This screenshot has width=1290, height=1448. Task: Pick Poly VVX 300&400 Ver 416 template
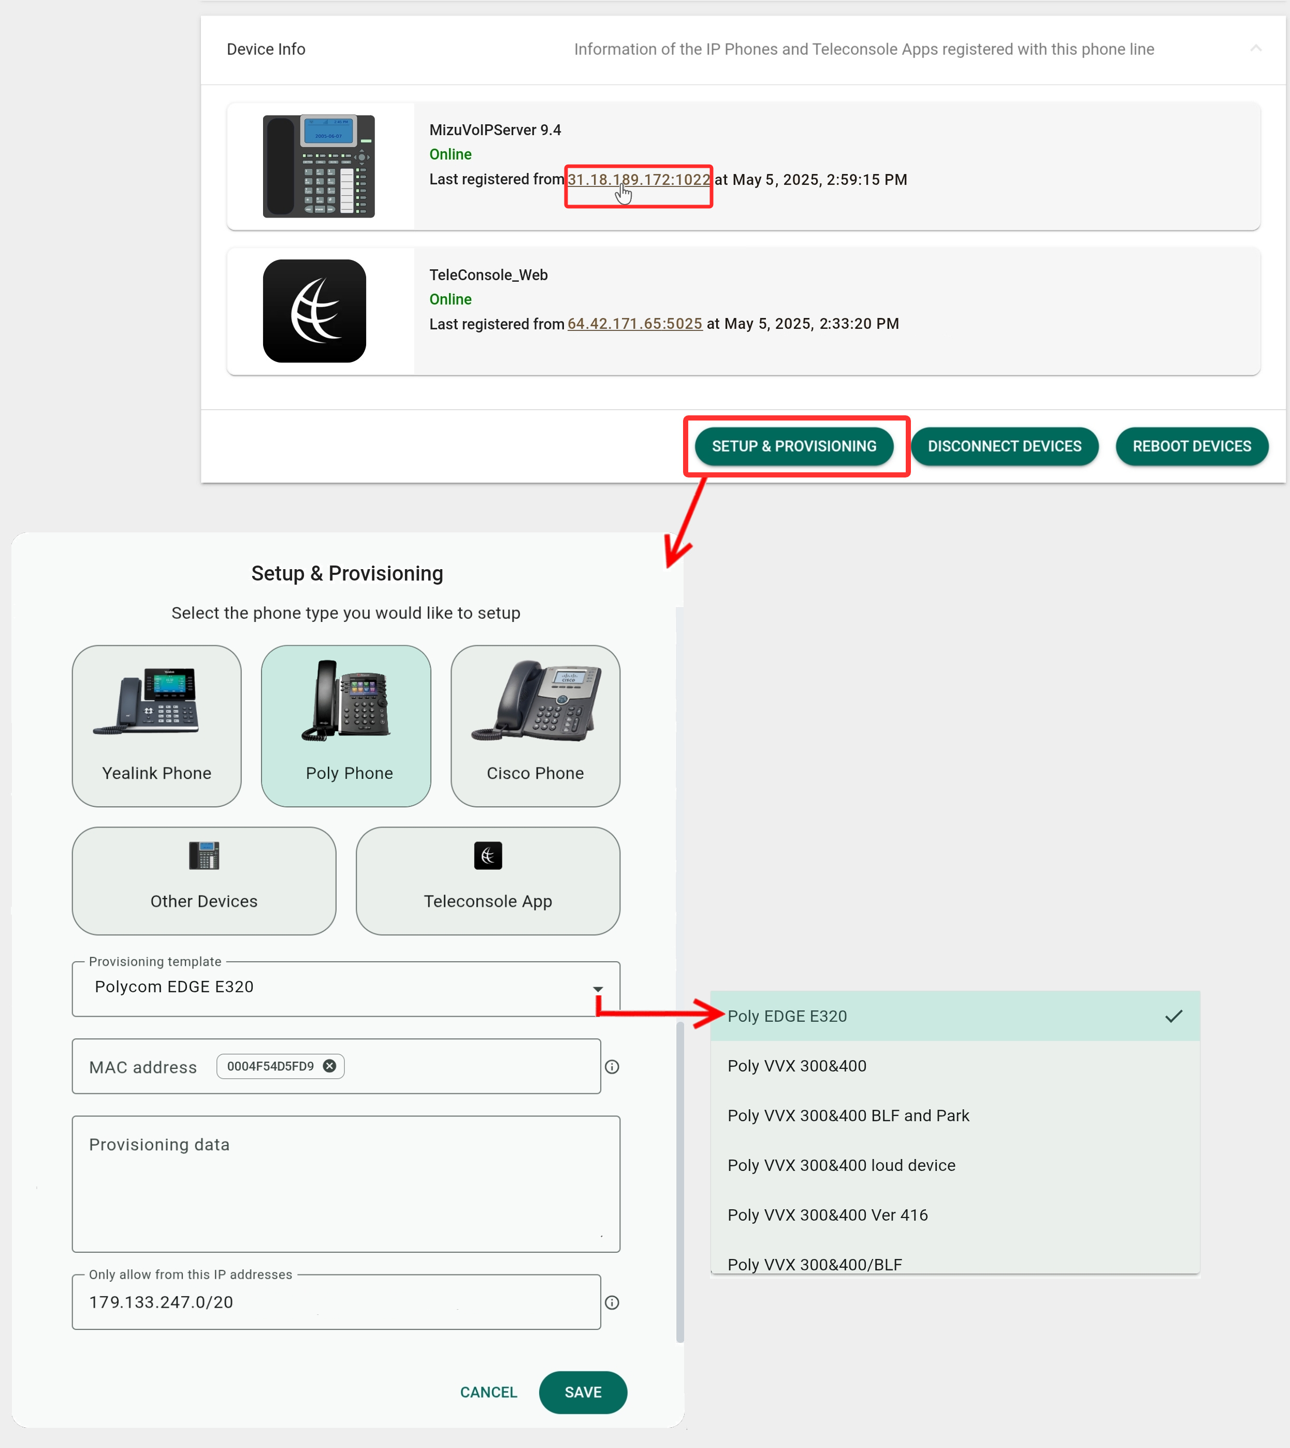(x=827, y=1214)
